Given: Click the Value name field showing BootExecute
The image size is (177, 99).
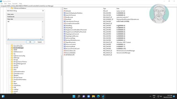Looking at the screenshot, I should [25, 16].
